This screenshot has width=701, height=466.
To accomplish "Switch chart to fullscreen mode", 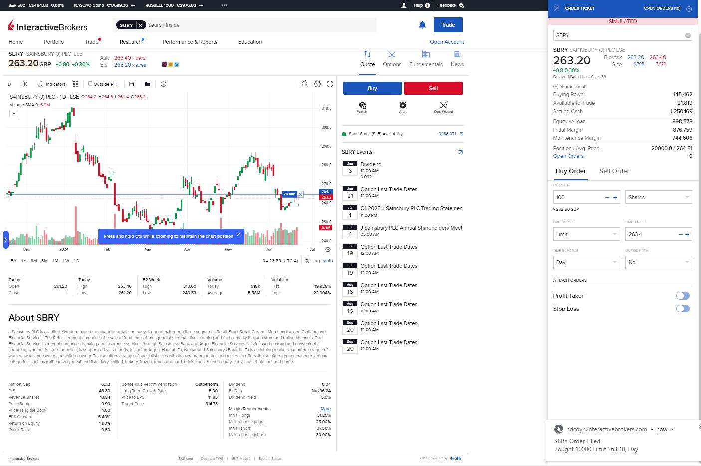I will [330, 84].
